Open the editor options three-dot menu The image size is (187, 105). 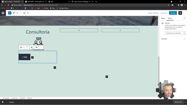tap(184, 13)
